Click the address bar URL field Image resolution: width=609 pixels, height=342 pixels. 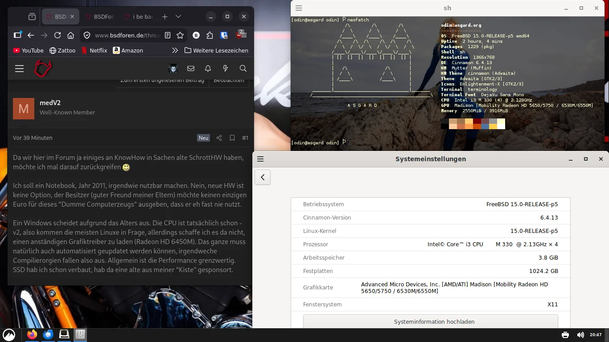coord(127,35)
